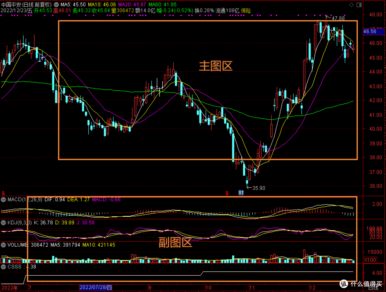Expand the CSSS indicator dropdown arrow
The height and width of the screenshot is (292, 386).
point(3,267)
